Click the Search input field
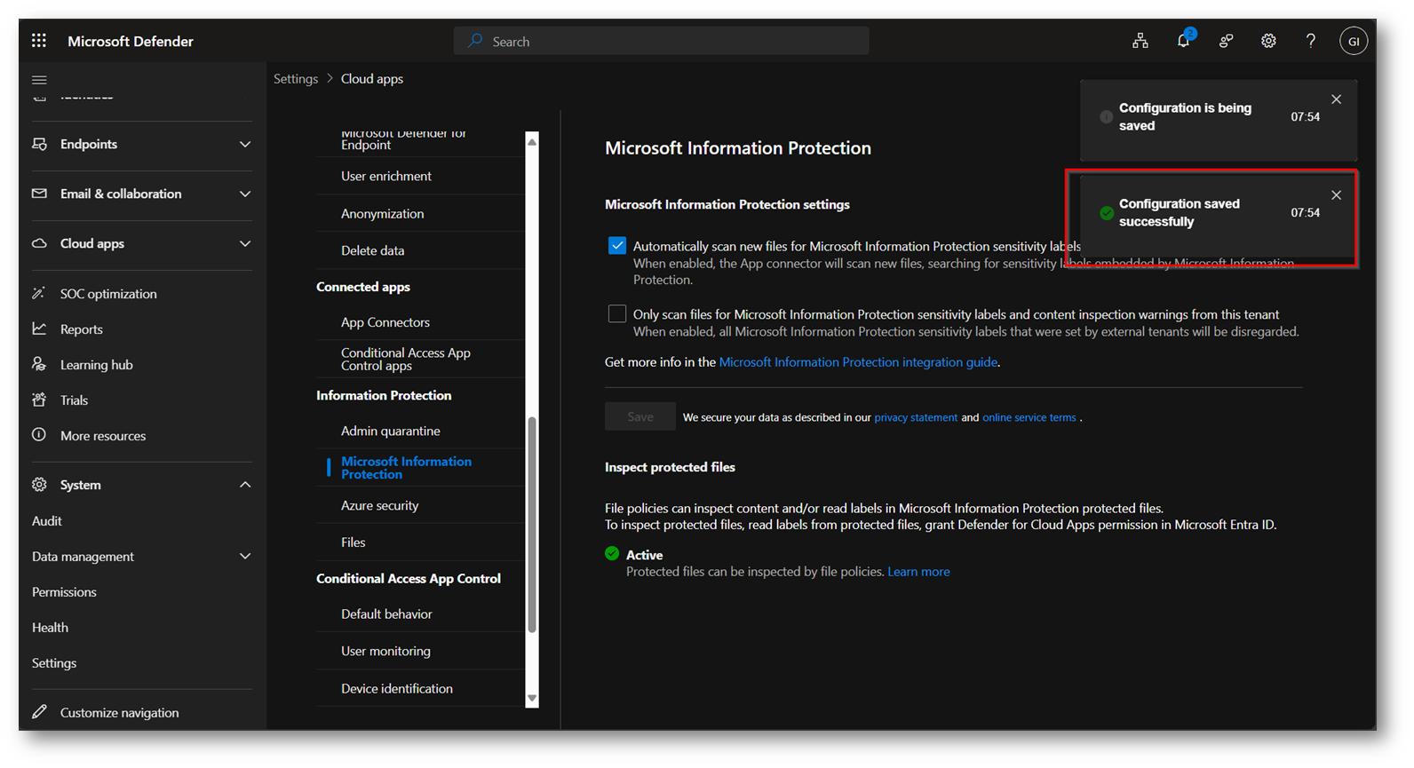 pos(662,41)
